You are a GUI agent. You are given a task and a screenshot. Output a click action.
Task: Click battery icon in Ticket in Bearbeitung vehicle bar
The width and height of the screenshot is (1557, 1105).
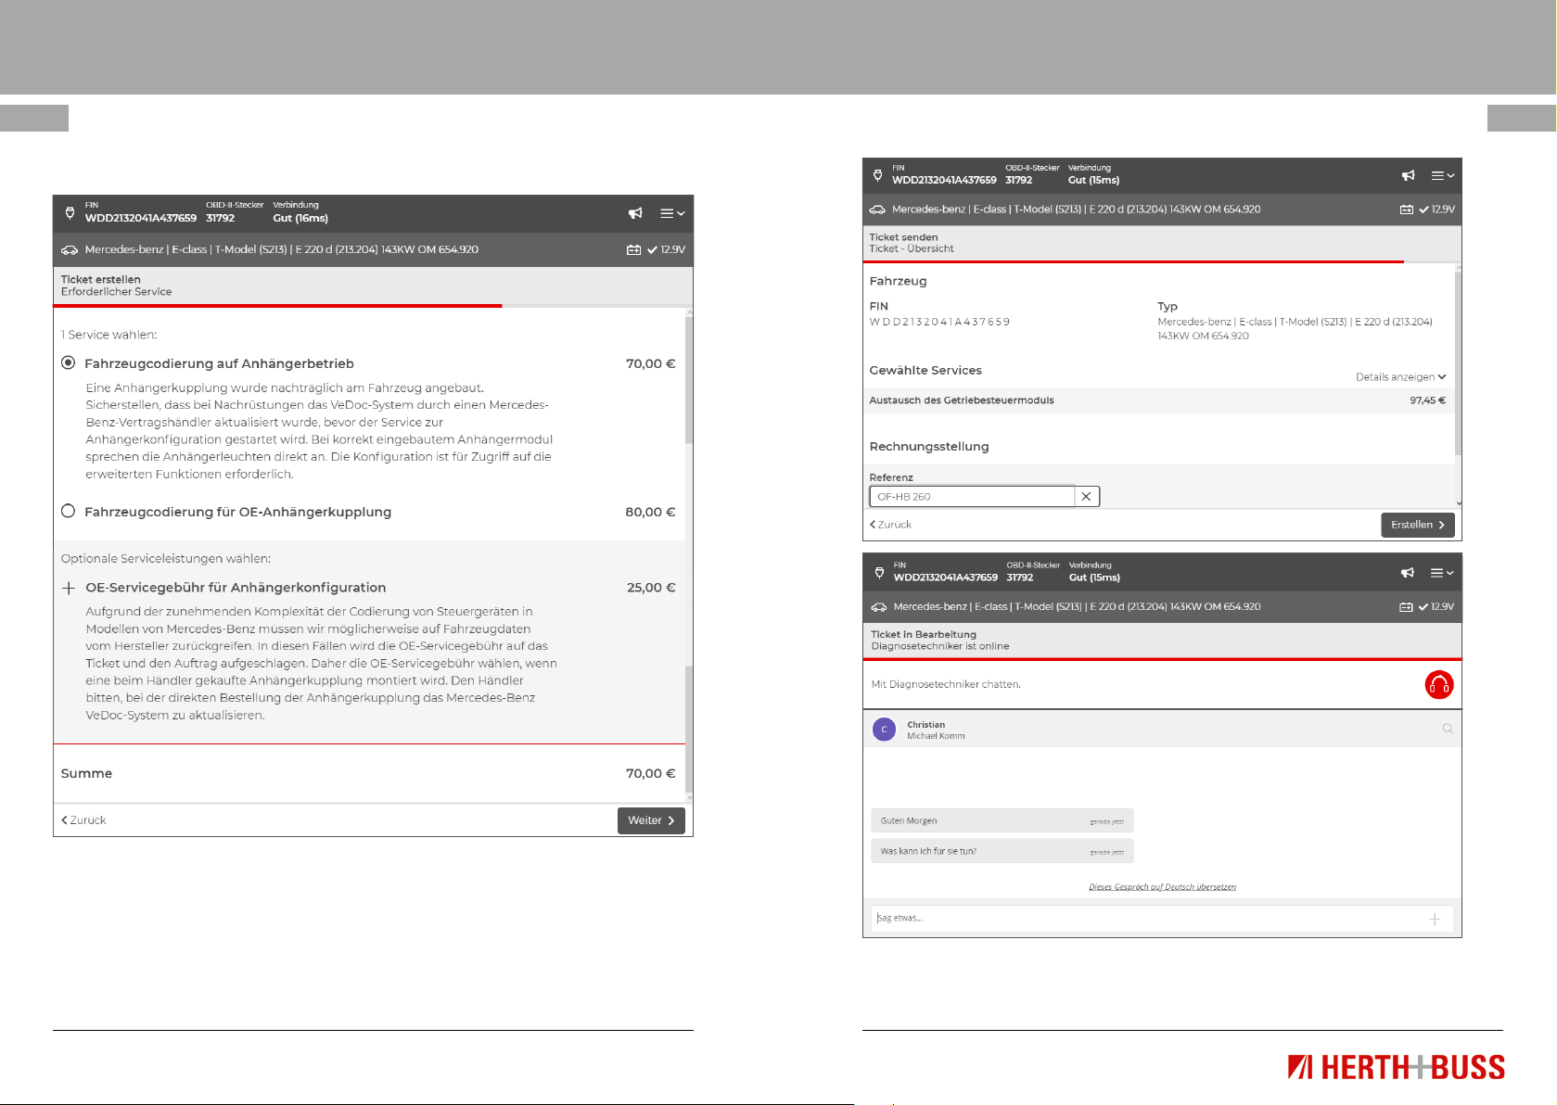click(1407, 607)
